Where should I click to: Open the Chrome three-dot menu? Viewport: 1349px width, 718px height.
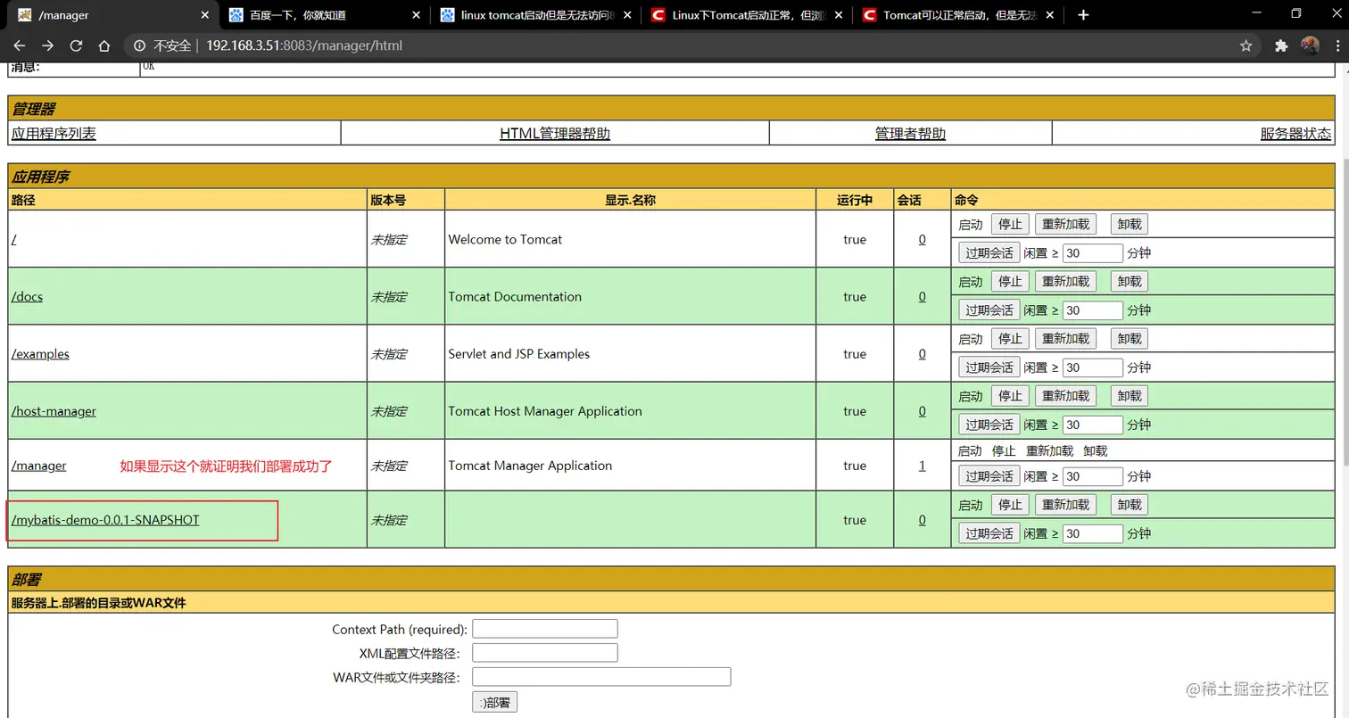1337,45
